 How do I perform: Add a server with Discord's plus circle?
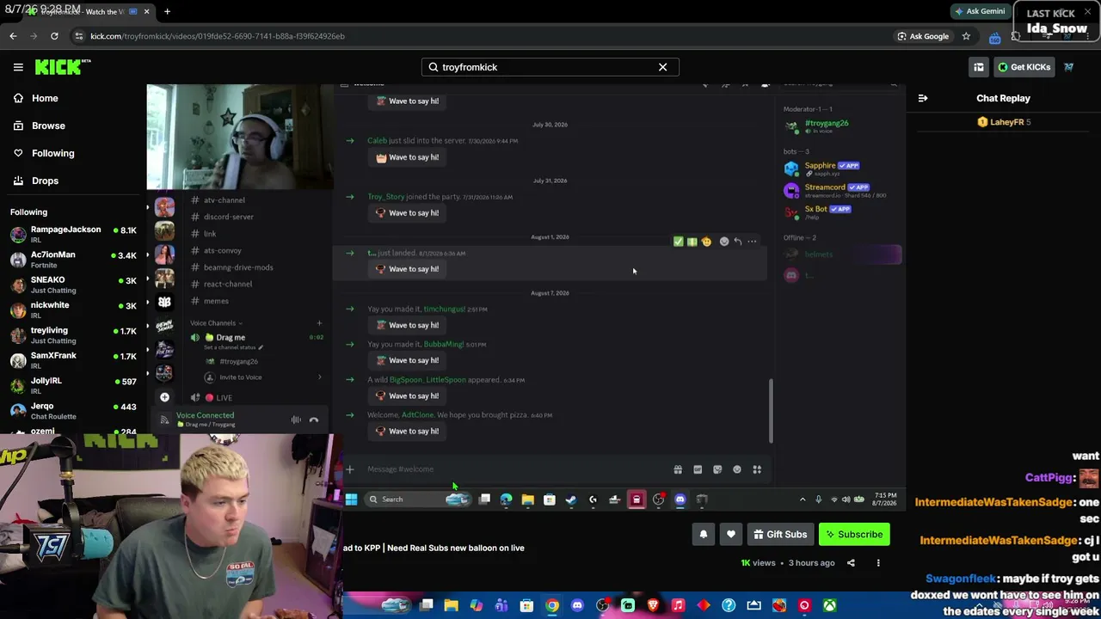(x=164, y=397)
